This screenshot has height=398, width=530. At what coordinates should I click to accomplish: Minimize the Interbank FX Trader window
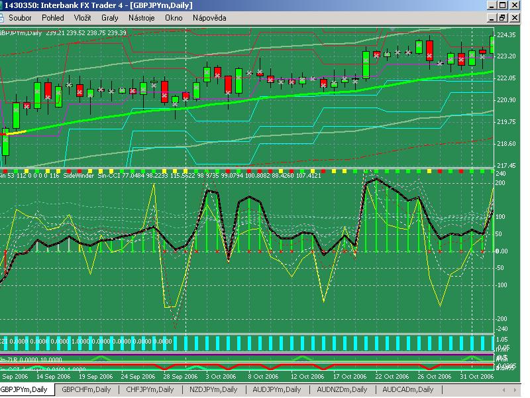[492, 5]
